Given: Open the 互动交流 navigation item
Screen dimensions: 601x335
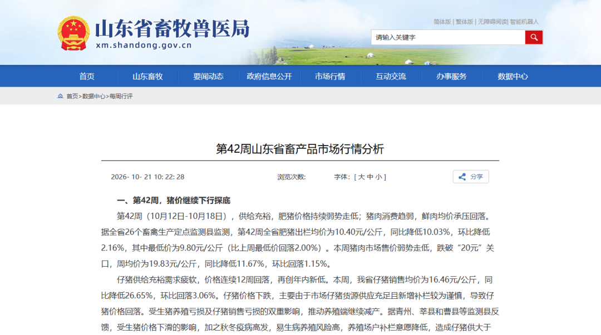Looking at the screenshot, I should 391,76.
